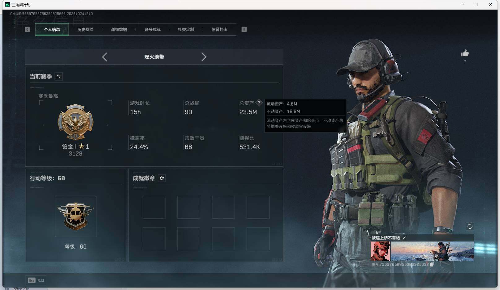Close the 三角洲行动 window

coord(490,5)
